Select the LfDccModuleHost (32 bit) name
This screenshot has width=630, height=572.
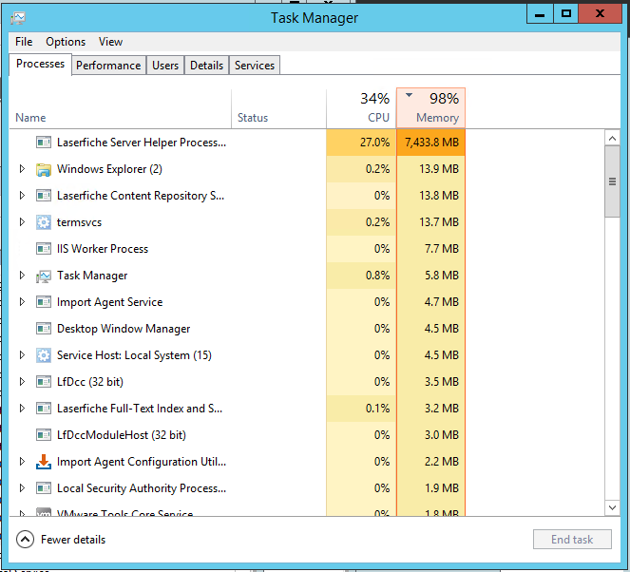(x=122, y=435)
